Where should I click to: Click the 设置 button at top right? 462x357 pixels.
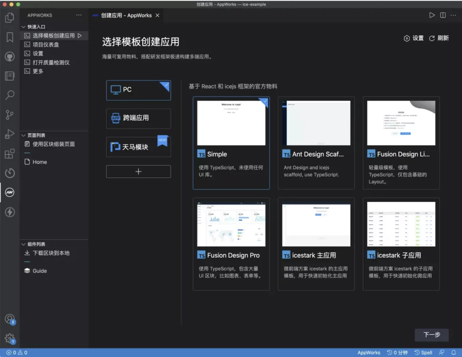(414, 38)
